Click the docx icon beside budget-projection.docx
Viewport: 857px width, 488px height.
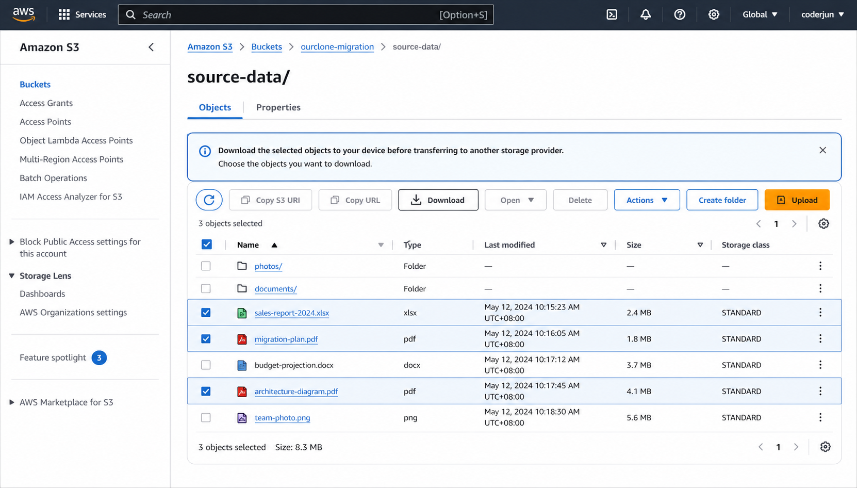(242, 365)
